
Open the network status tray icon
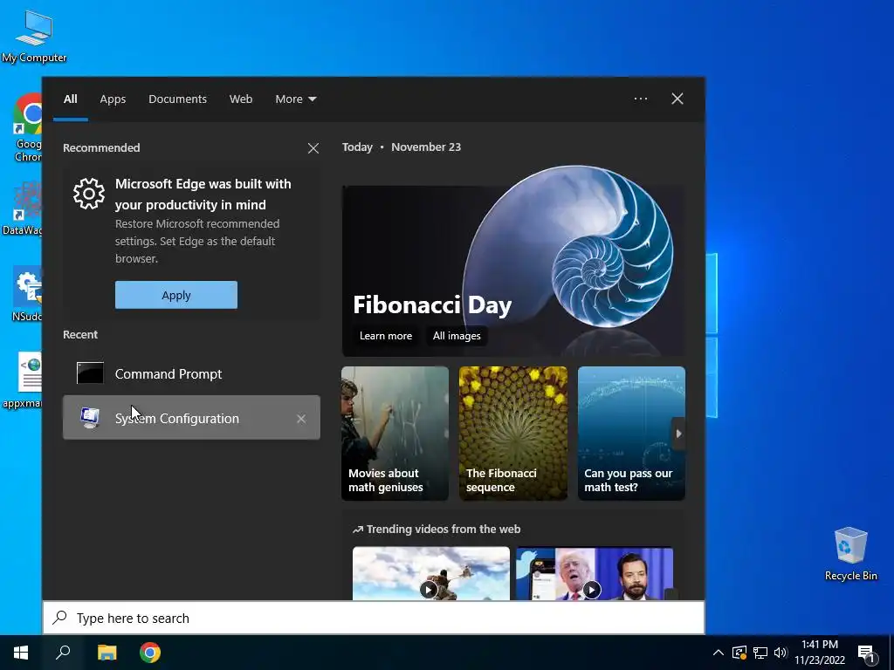[x=760, y=653]
